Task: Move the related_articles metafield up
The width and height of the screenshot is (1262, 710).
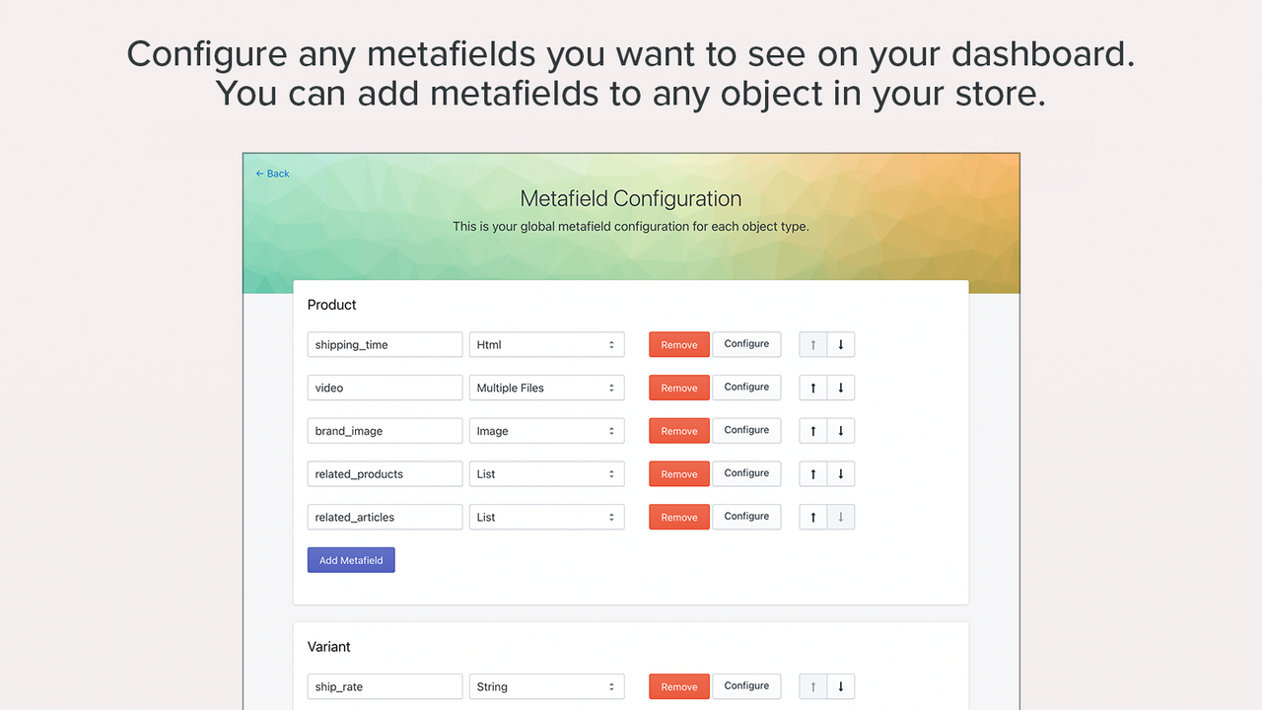Action: tap(812, 517)
